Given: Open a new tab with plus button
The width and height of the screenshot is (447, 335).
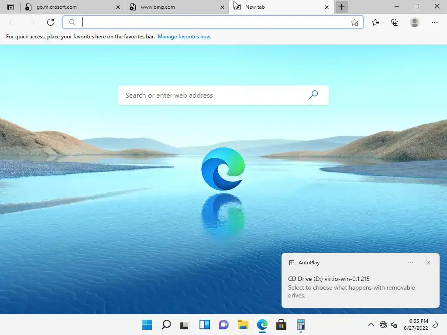Looking at the screenshot, I should point(341,7).
